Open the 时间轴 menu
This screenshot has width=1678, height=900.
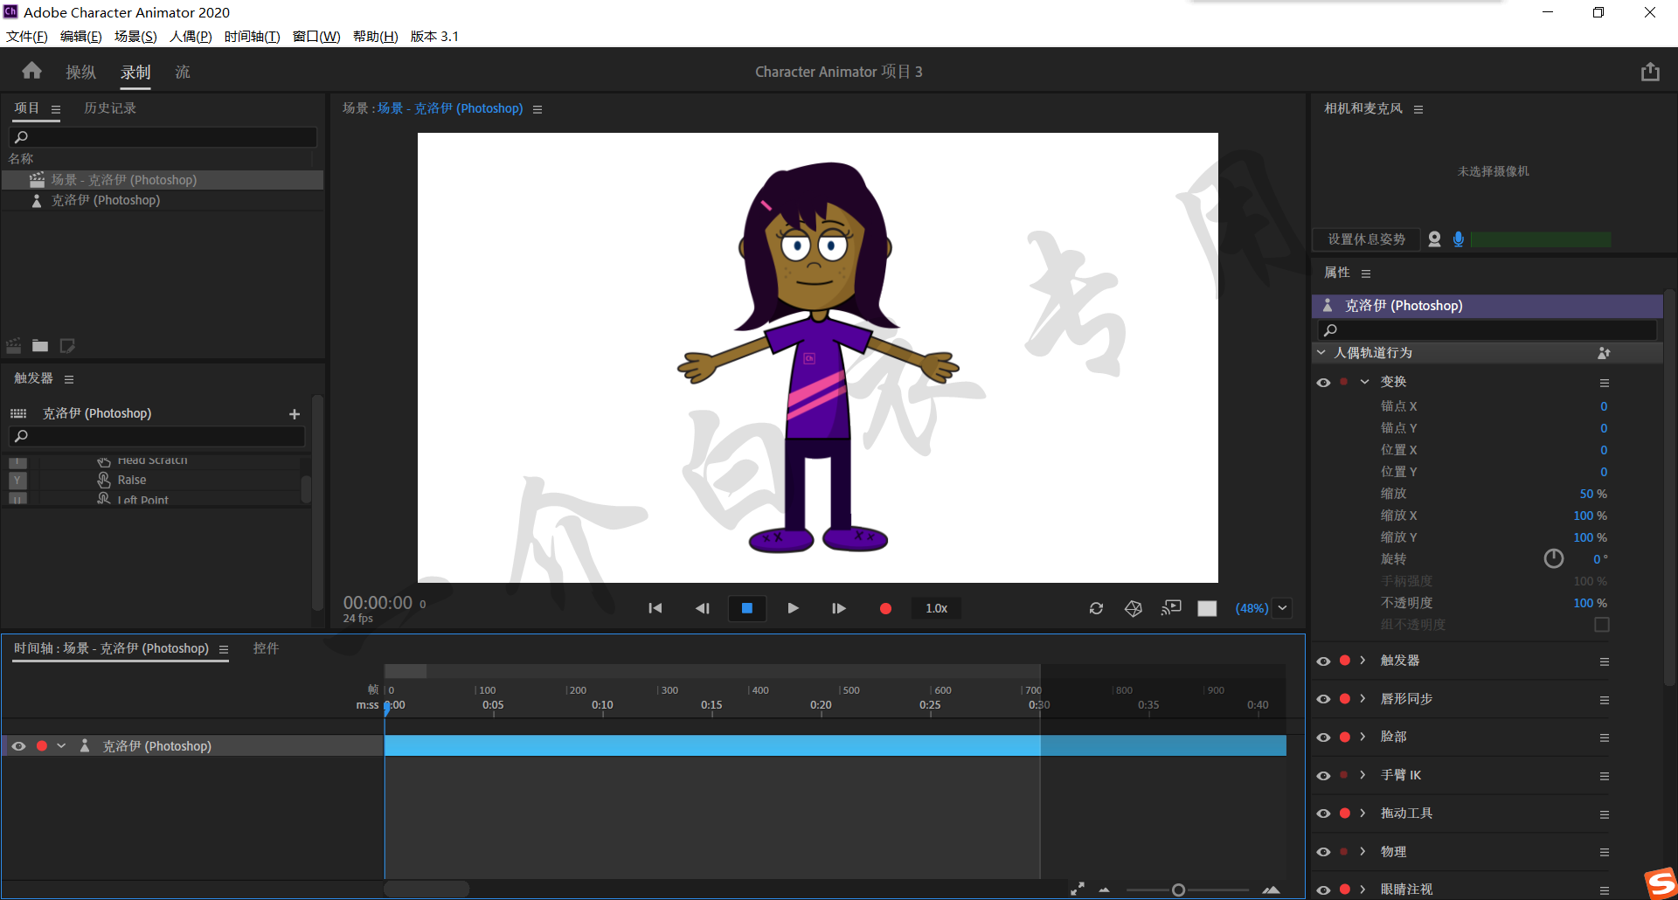point(253,37)
